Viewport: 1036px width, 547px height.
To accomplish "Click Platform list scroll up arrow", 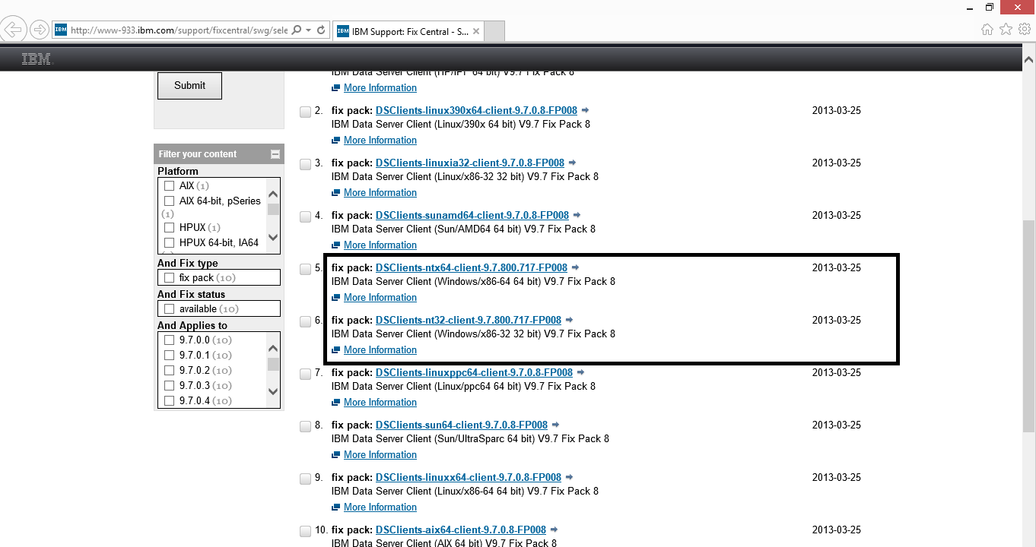I will click(273, 193).
